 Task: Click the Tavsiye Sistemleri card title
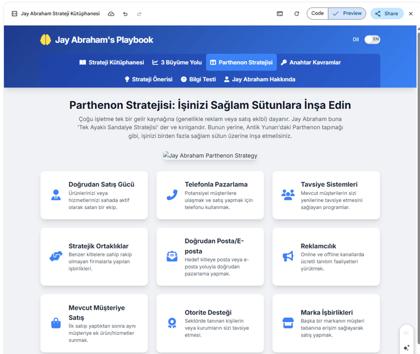(x=329, y=184)
